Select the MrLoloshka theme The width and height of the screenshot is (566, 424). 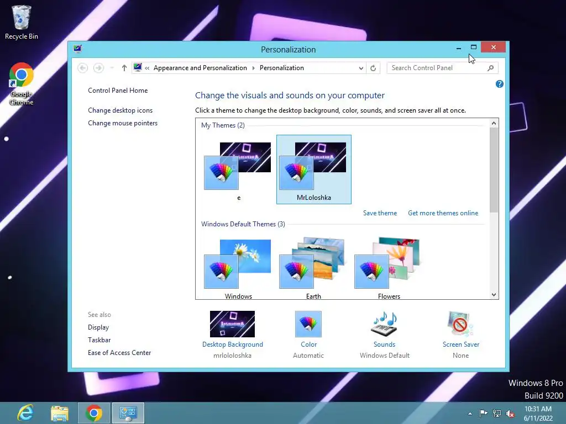314,169
